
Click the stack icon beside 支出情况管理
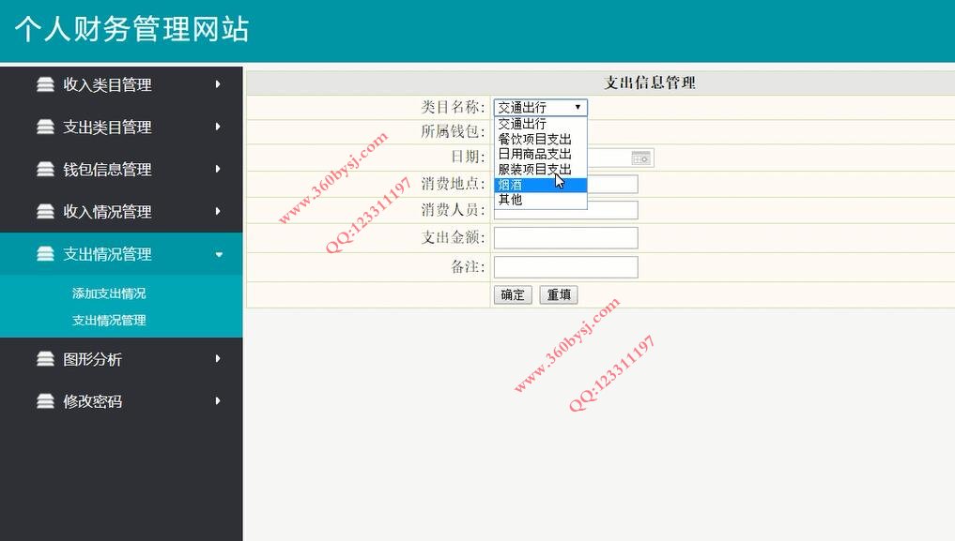tap(45, 254)
